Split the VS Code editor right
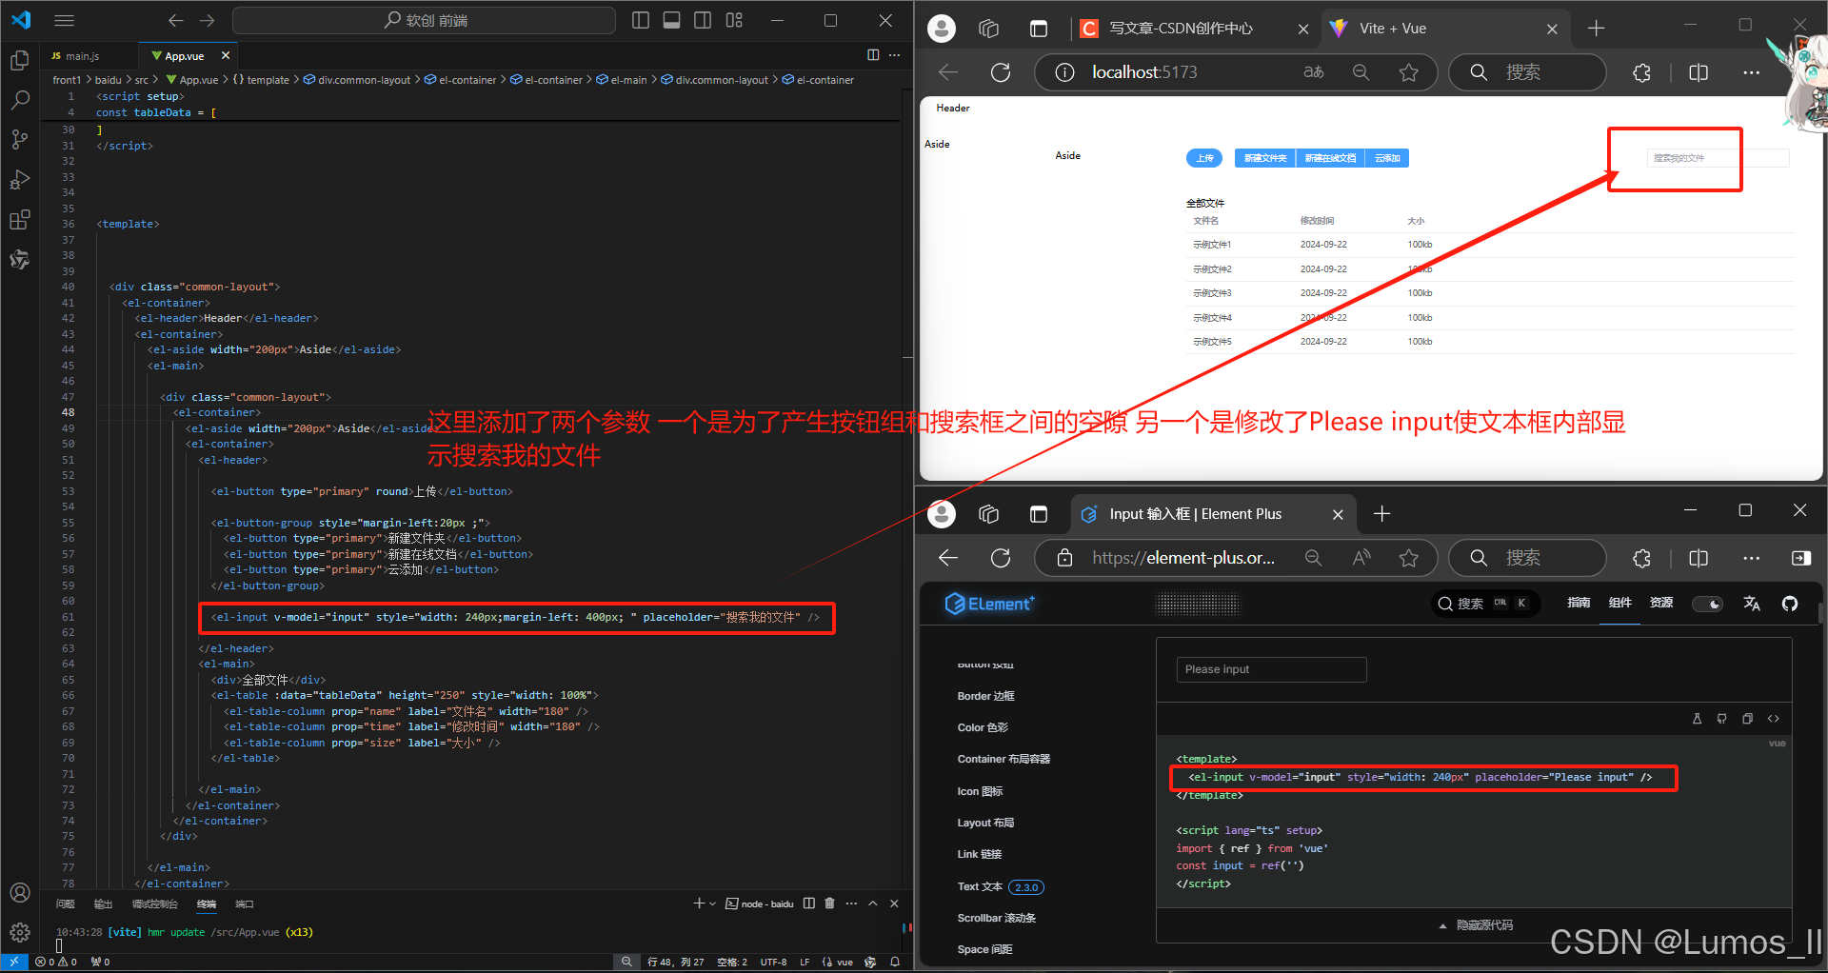The height and width of the screenshot is (973, 1828). pyautogui.click(x=873, y=55)
